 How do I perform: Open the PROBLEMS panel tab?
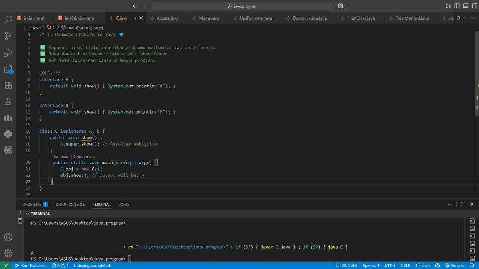35,204
